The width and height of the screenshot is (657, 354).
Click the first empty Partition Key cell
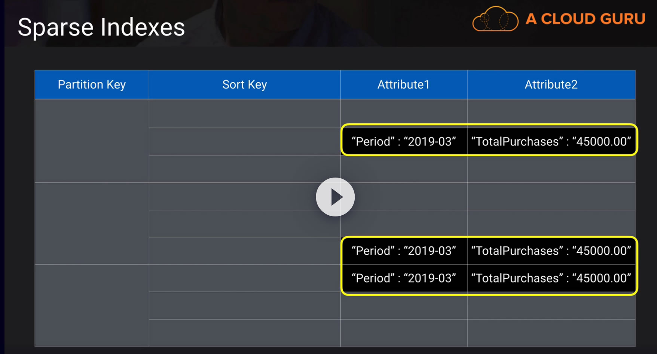[x=92, y=141]
